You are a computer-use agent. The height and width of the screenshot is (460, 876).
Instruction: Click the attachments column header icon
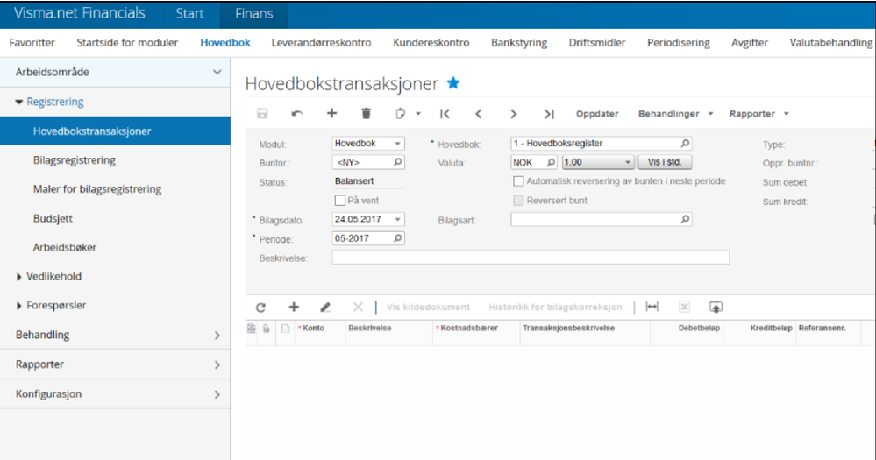pos(267,329)
